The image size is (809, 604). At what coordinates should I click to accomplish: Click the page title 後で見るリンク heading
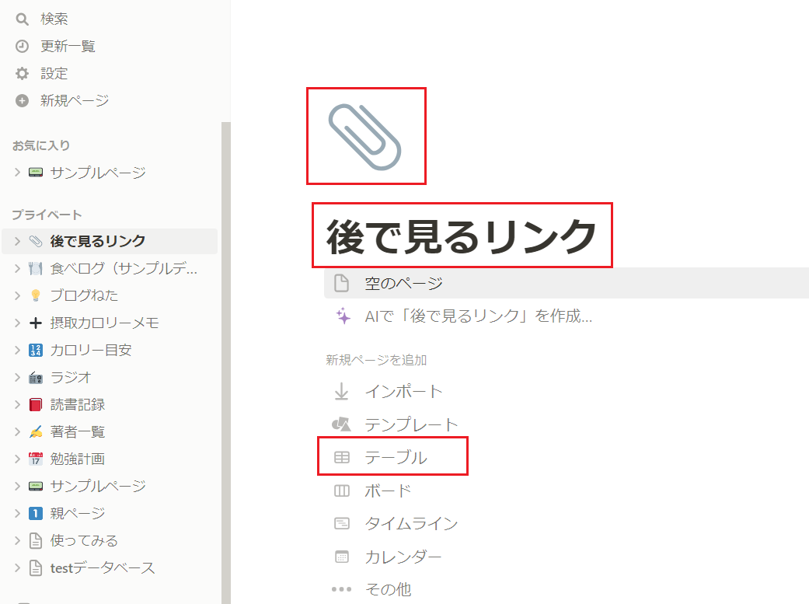point(462,236)
